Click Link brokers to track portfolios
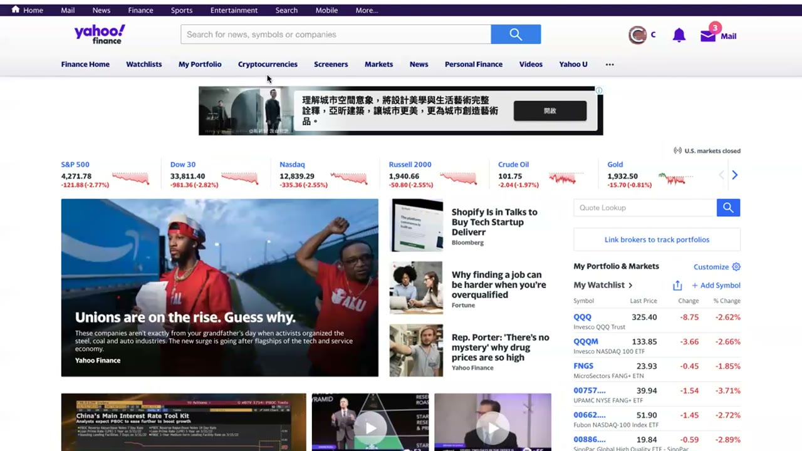This screenshot has width=802, height=451. pos(657,240)
